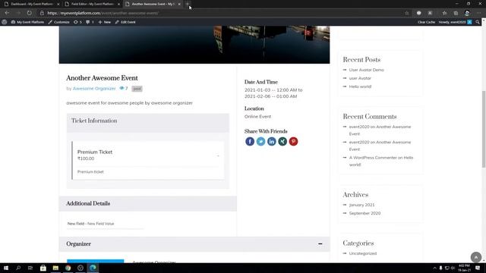
Task: Open browser collections icon
Action: [456, 13]
